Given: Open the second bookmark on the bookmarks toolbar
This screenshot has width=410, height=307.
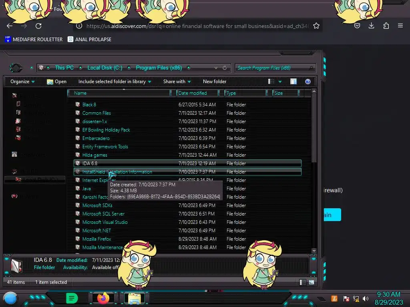Looking at the screenshot, I should [89, 40].
